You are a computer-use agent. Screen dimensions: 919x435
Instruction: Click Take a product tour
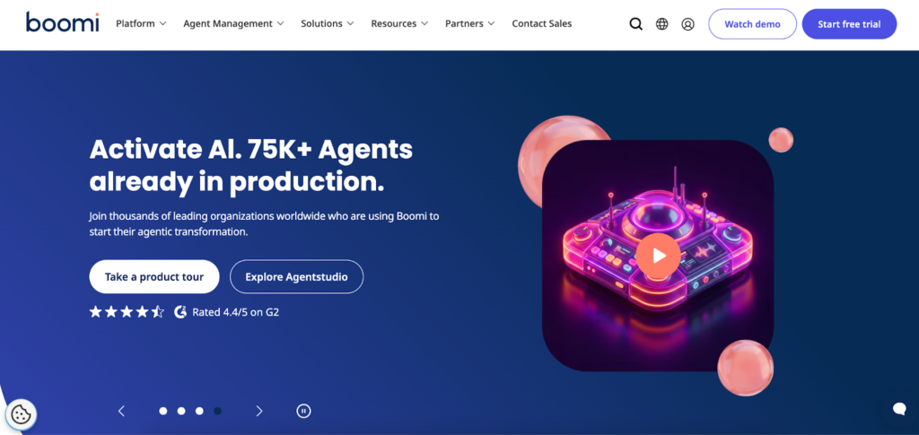[154, 276]
